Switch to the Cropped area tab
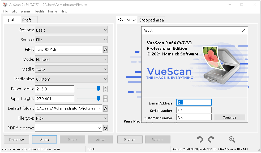 (151, 20)
